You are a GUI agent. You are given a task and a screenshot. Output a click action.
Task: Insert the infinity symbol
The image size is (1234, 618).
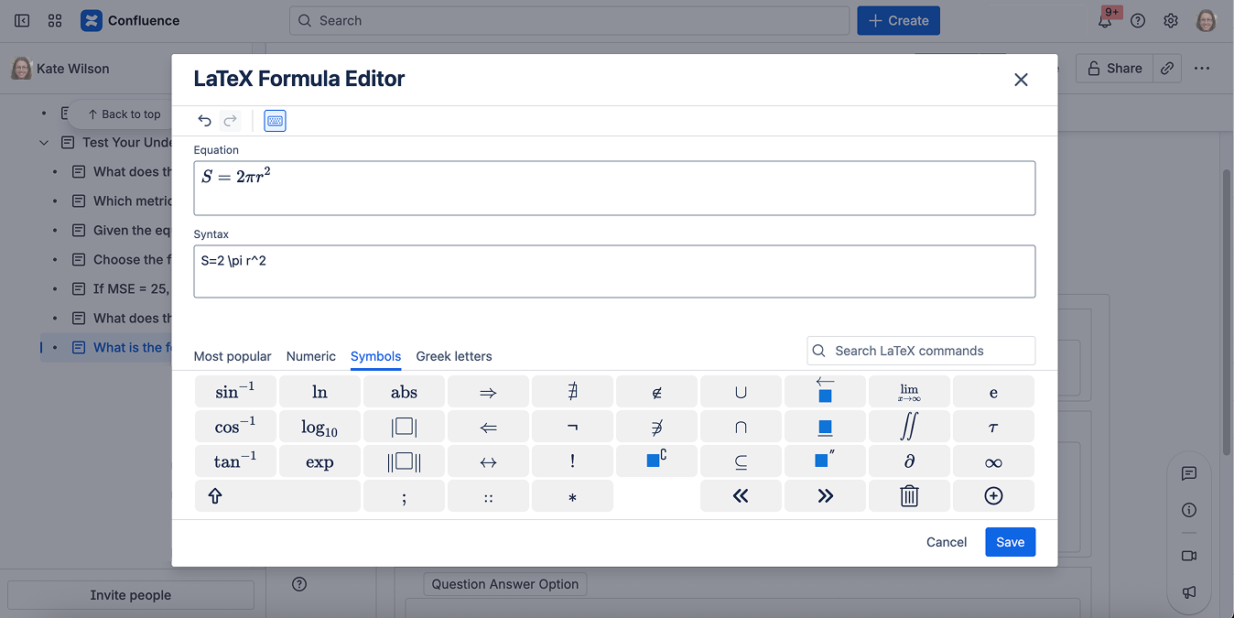coord(993,462)
